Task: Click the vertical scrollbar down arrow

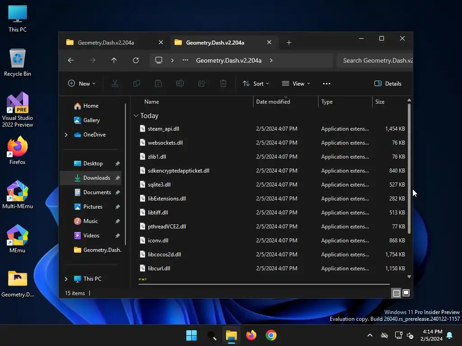Action: tap(409, 277)
